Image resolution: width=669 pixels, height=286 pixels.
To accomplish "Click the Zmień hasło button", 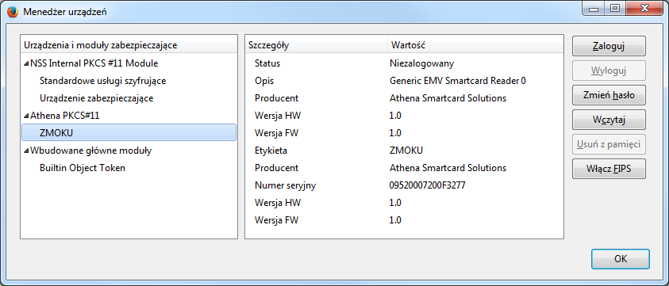I will coord(609,95).
